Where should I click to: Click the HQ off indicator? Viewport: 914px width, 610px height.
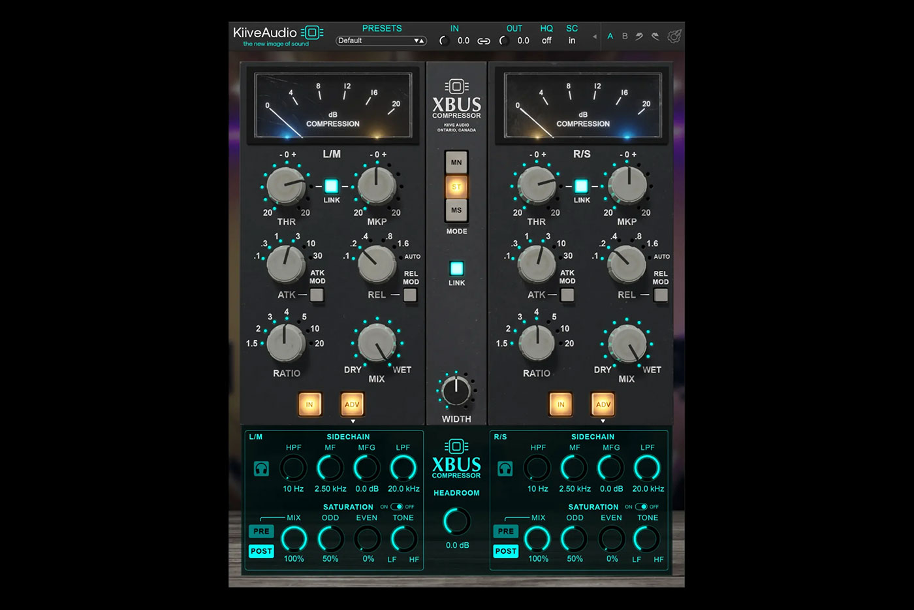pos(546,40)
